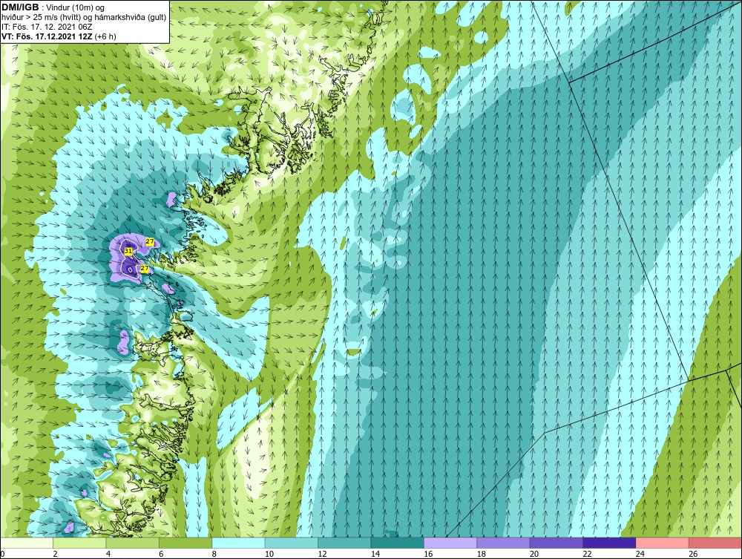
Task: Pick the 14–16 m/s dark teal swatch
Action: [x=398, y=543]
